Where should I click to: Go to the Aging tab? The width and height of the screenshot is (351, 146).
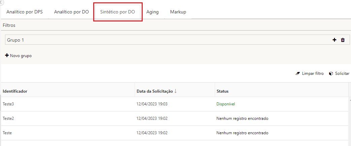[x=152, y=12]
